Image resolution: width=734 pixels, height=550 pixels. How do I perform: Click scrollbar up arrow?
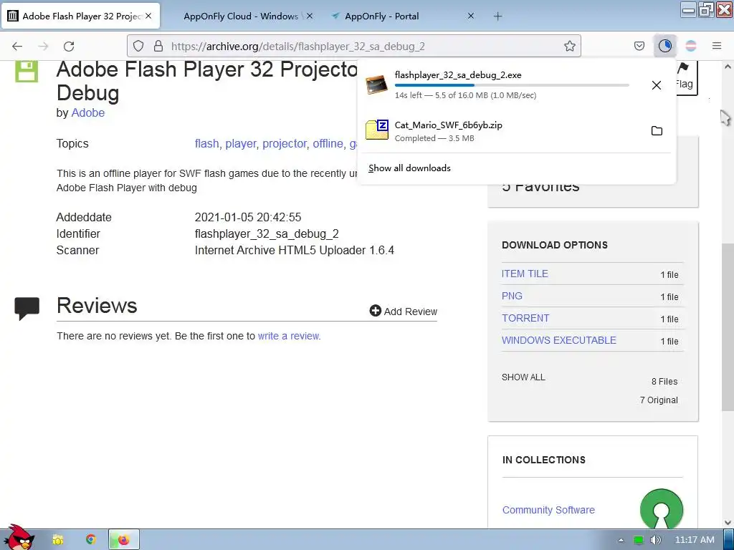pyautogui.click(x=727, y=67)
